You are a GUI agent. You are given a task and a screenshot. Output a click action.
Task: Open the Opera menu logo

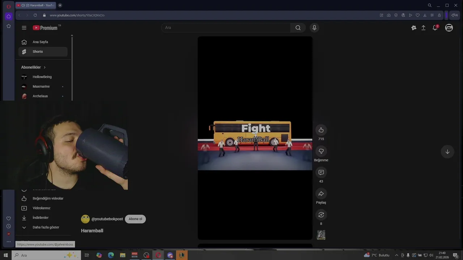(x=9, y=6)
